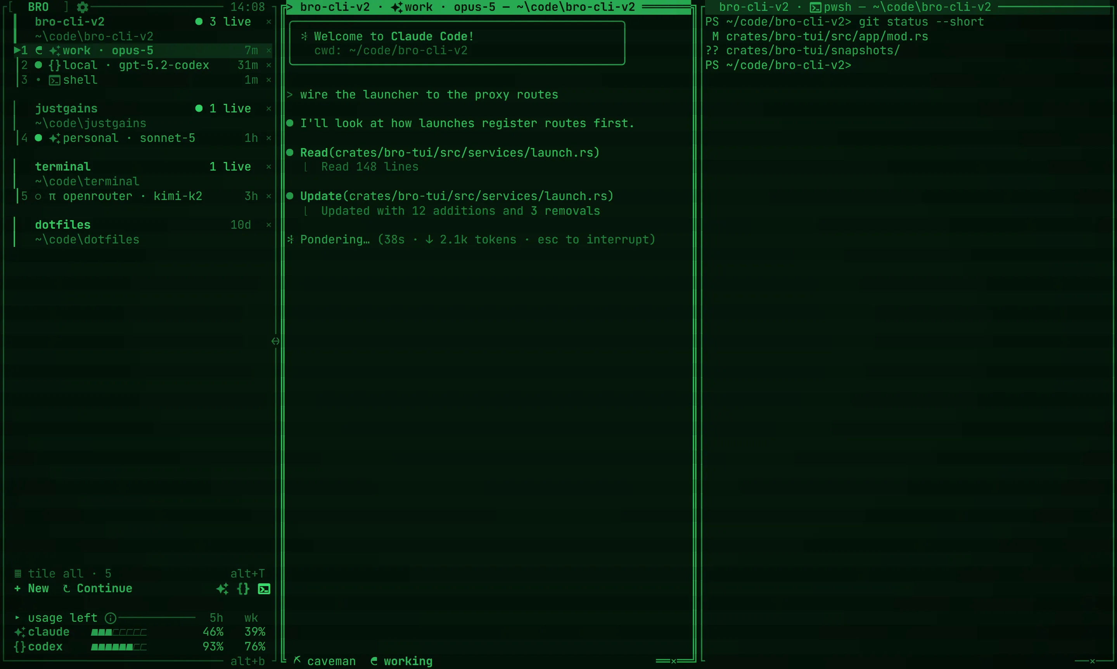Click the working status indicator
The height and width of the screenshot is (669, 1117).
pos(401,661)
